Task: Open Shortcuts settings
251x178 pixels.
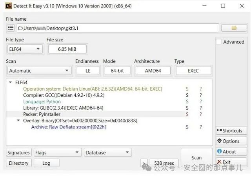Action: pos(231,131)
